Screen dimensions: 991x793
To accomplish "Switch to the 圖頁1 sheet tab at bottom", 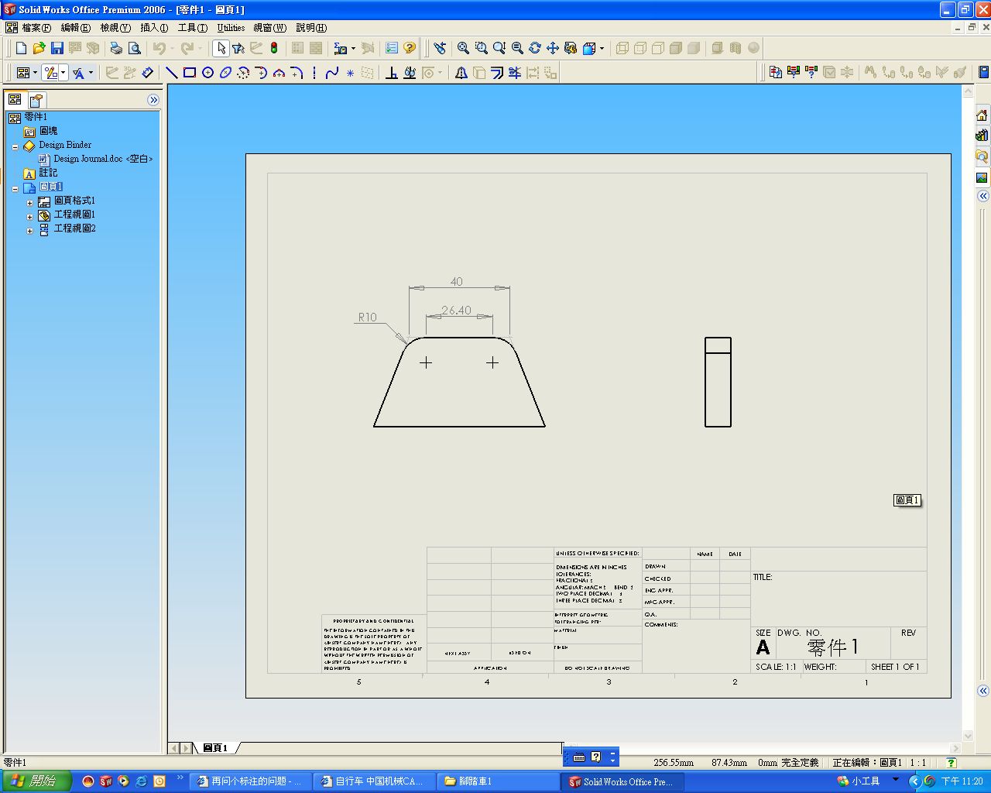I will [x=215, y=748].
